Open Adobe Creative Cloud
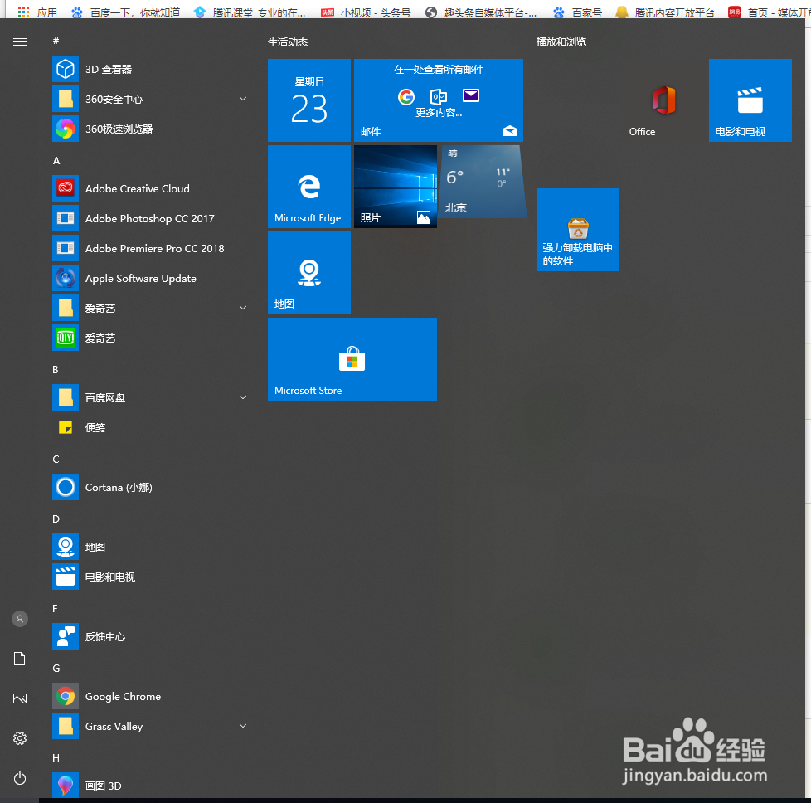The height and width of the screenshot is (803, 811). (150, 189)
